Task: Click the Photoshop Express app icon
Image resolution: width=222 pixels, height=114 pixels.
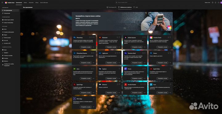Action: [75, 53]
